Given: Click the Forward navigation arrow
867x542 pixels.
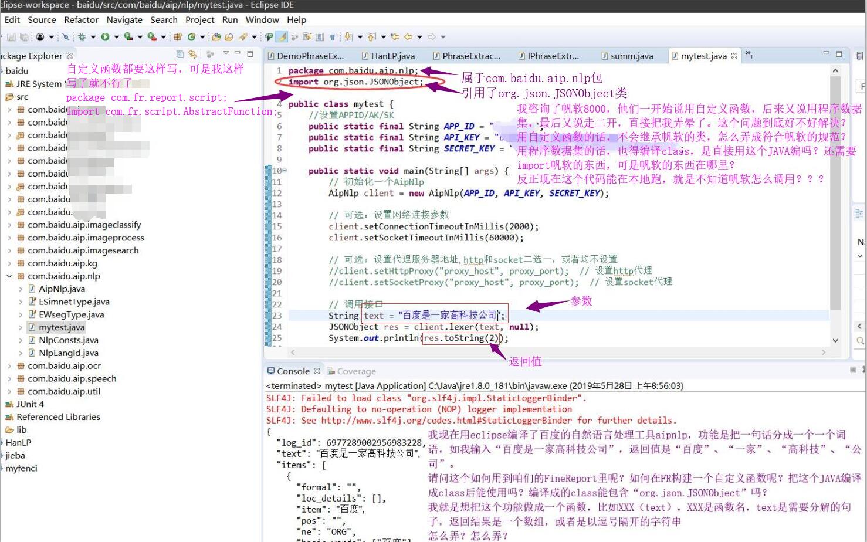Looking at the screenshot, I should pyautogui.click(x=431, y=37).
